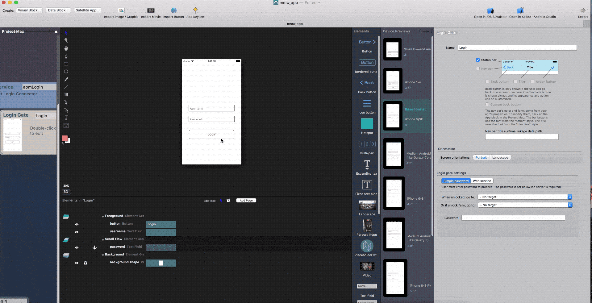Click the Project Map home icon

(56, 31)
